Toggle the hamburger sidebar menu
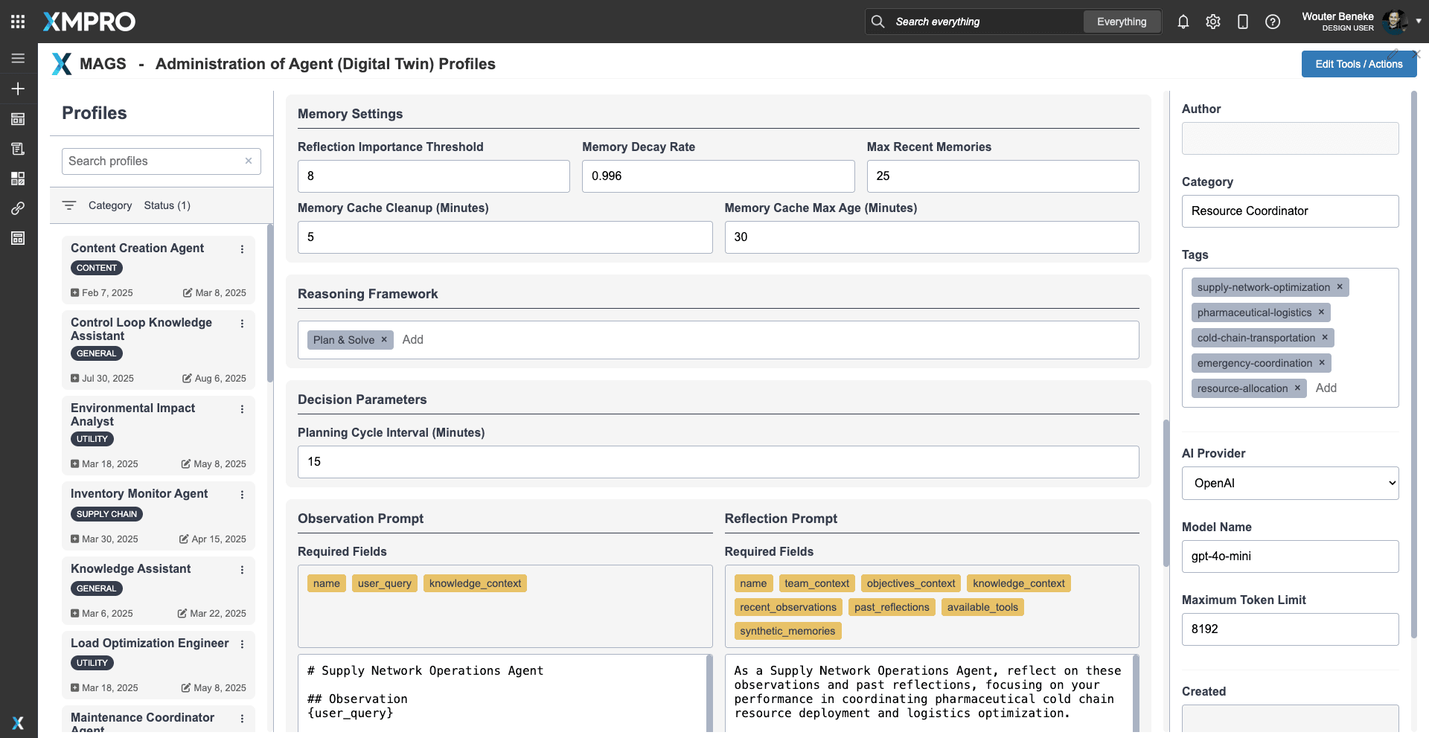 click(x=18, y=58)
